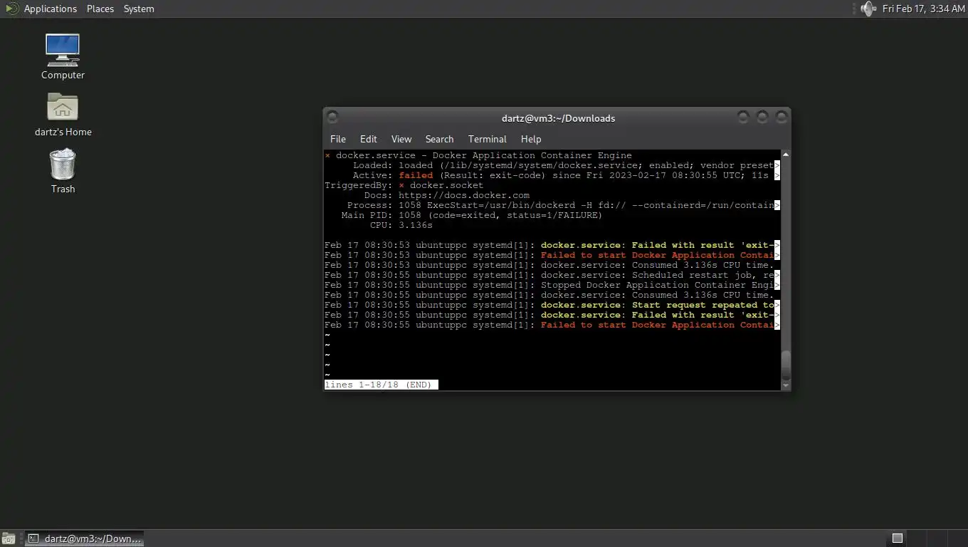Click the 'Process: 1058 ExecStart' line
This screenshot has height=547, width=968.
tap(564, 205)
